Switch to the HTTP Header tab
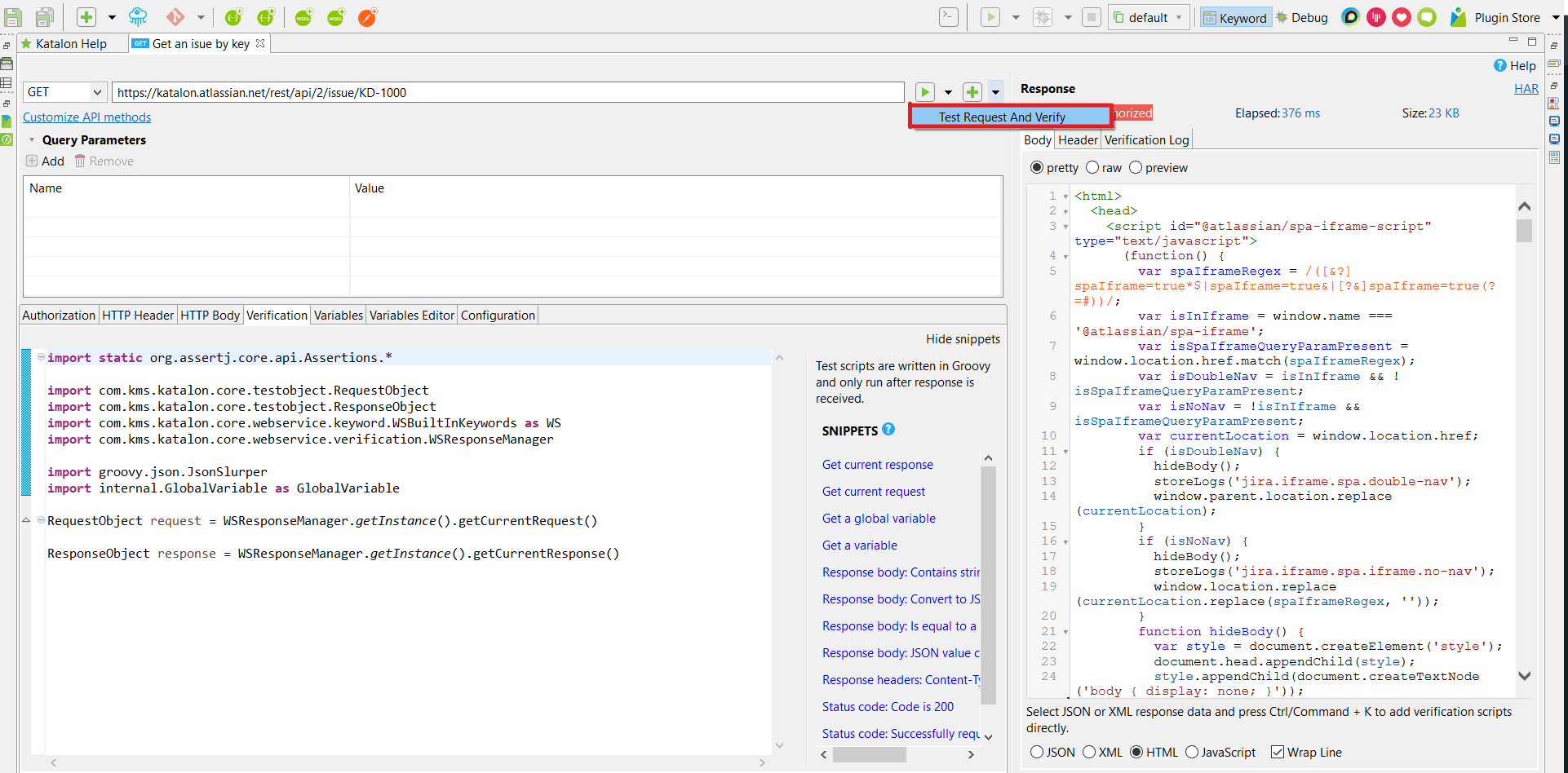The width and height of the screenshot is (1568, 773). pos(138,315)
